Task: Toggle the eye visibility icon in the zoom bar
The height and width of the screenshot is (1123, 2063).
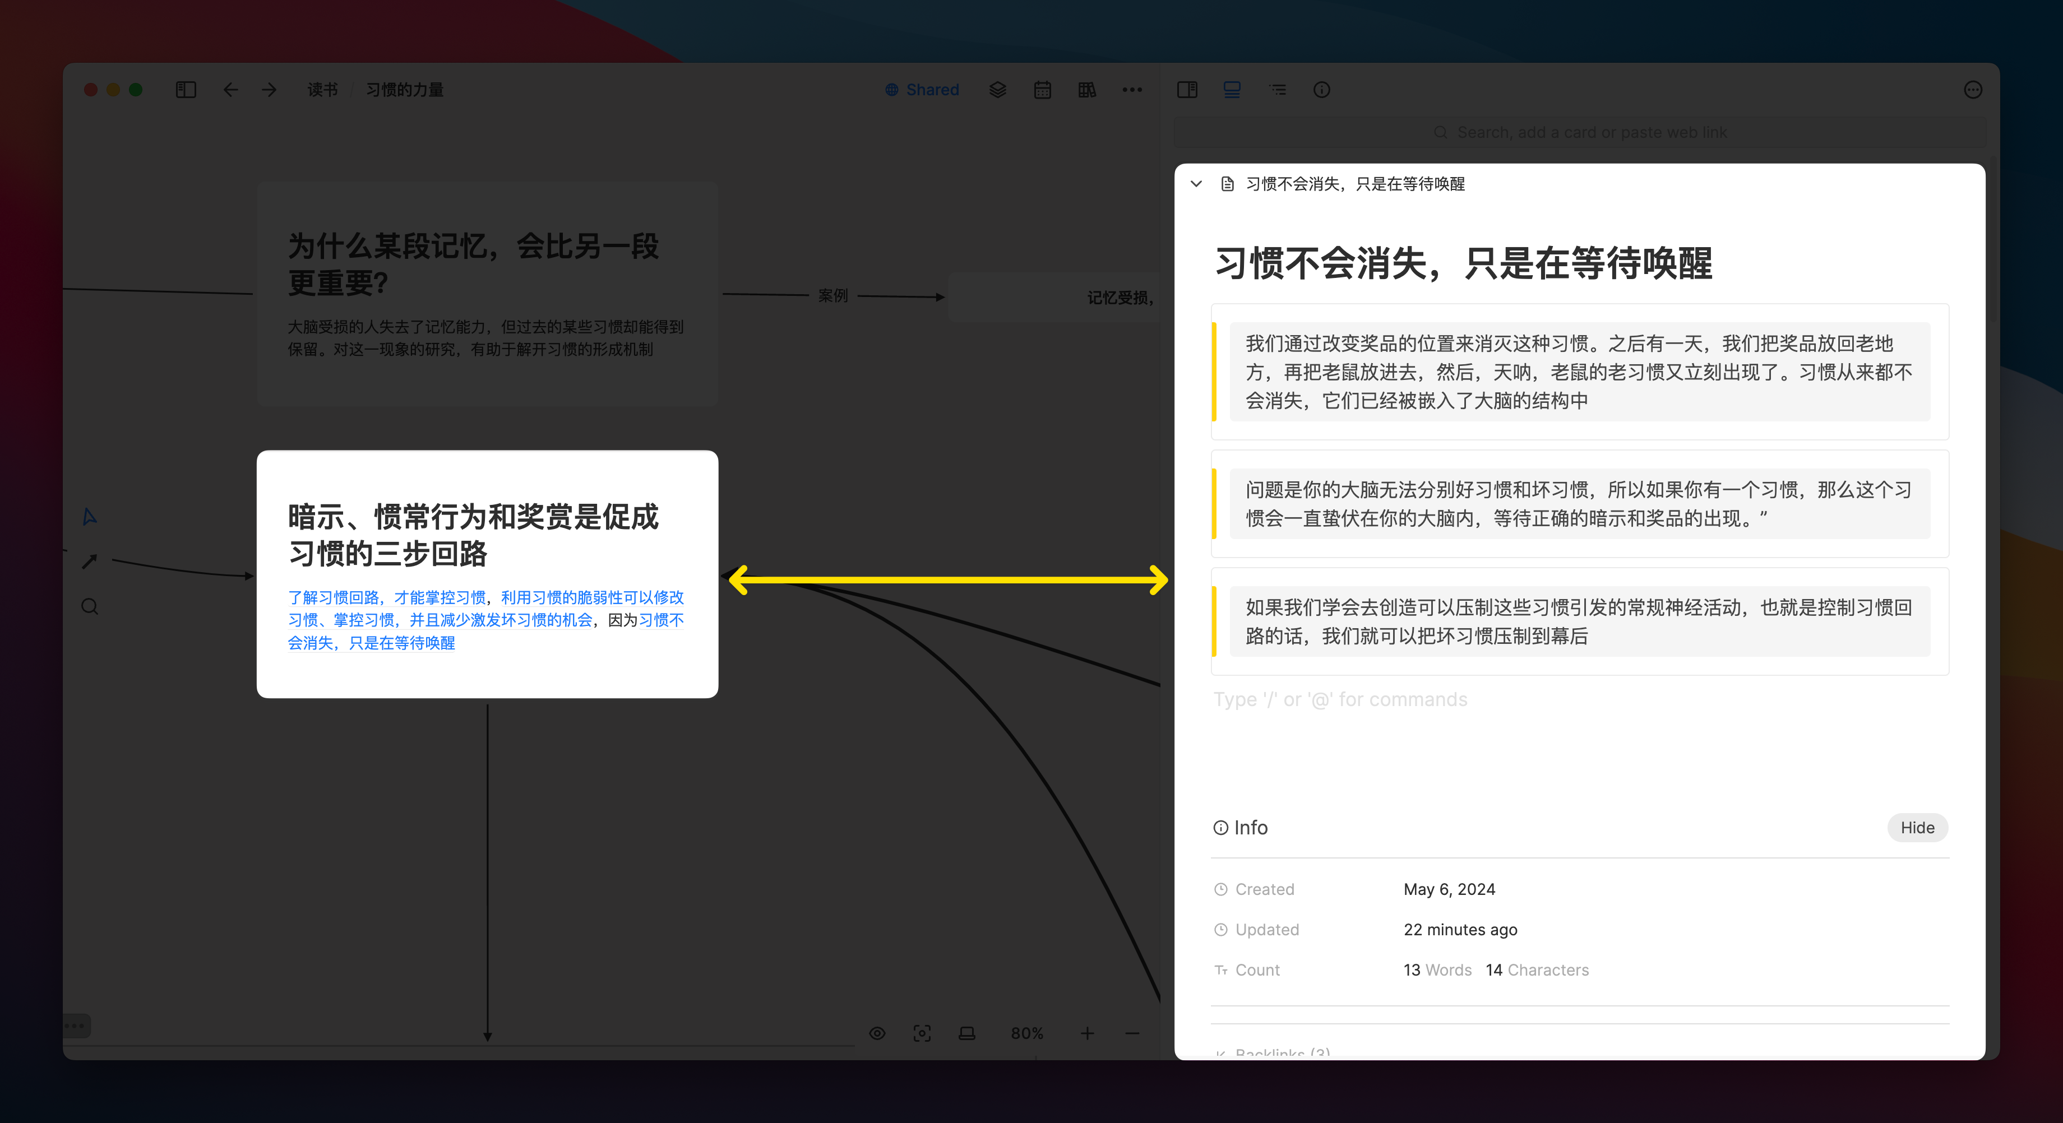Action: 877,1033
